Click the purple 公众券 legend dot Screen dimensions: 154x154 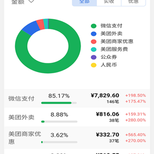(94, 57)
